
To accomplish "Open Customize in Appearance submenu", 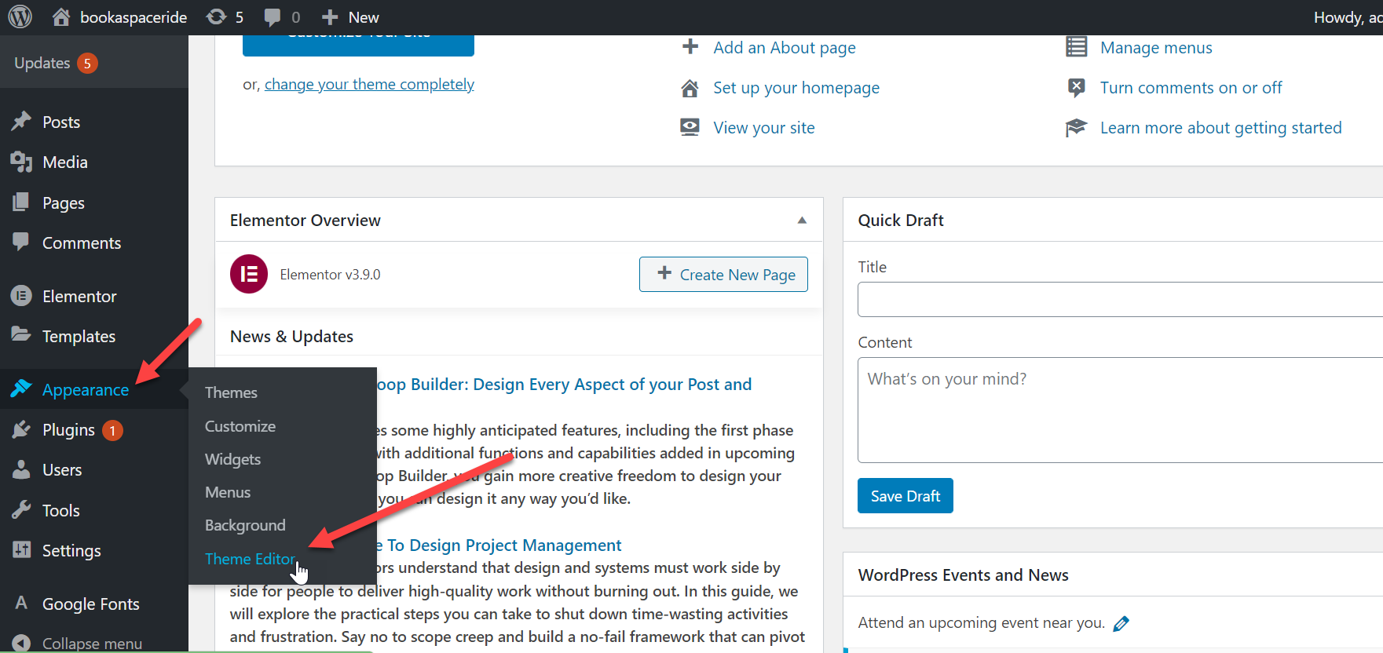I will 240,426.
